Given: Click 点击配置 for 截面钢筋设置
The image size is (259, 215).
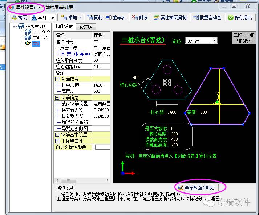Looking at the screenshot, I should coord(101,104).
